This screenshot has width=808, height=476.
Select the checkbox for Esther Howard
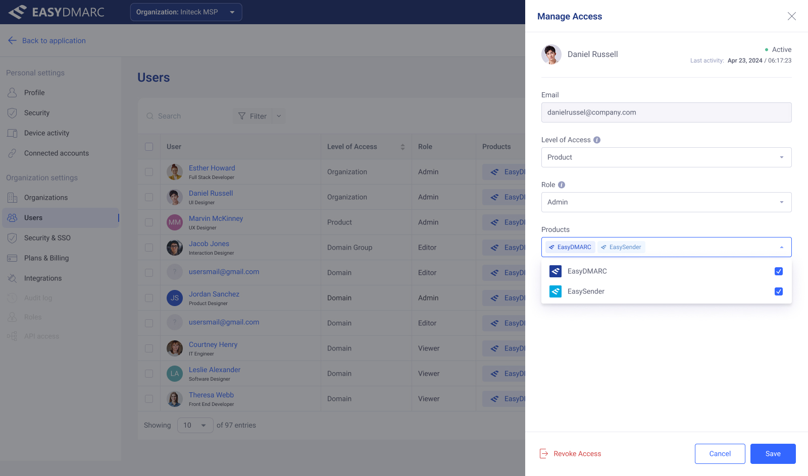point(149,172)
